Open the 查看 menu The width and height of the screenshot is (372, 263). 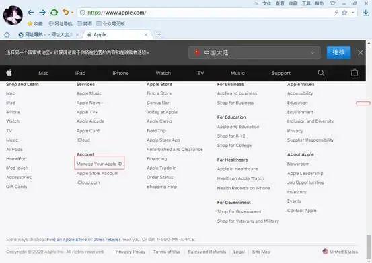(x=280, y=3)
